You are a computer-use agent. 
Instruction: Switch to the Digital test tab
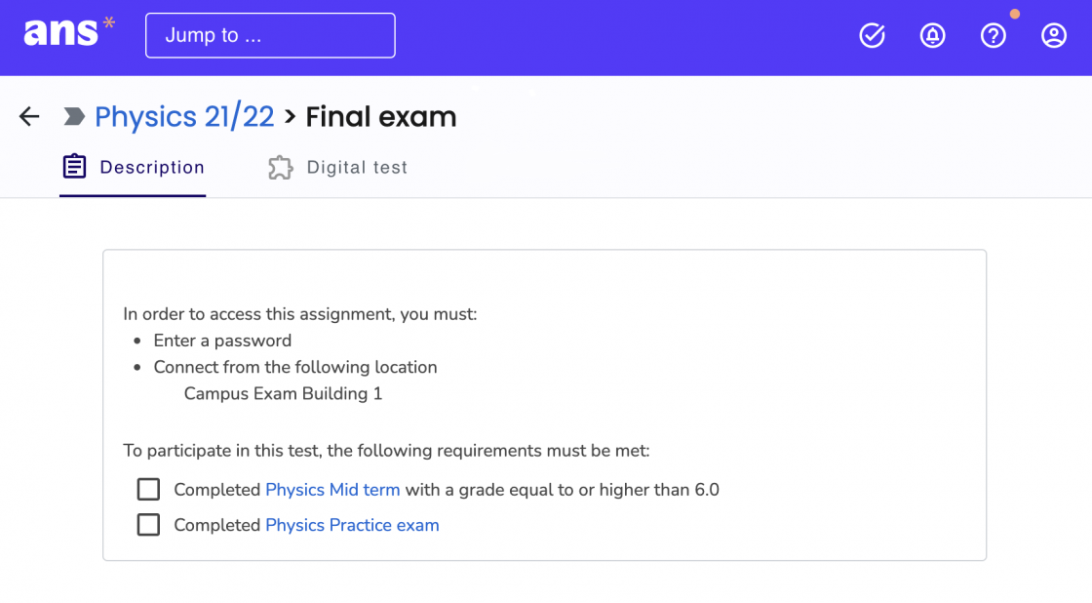click(x=337, y=167)
